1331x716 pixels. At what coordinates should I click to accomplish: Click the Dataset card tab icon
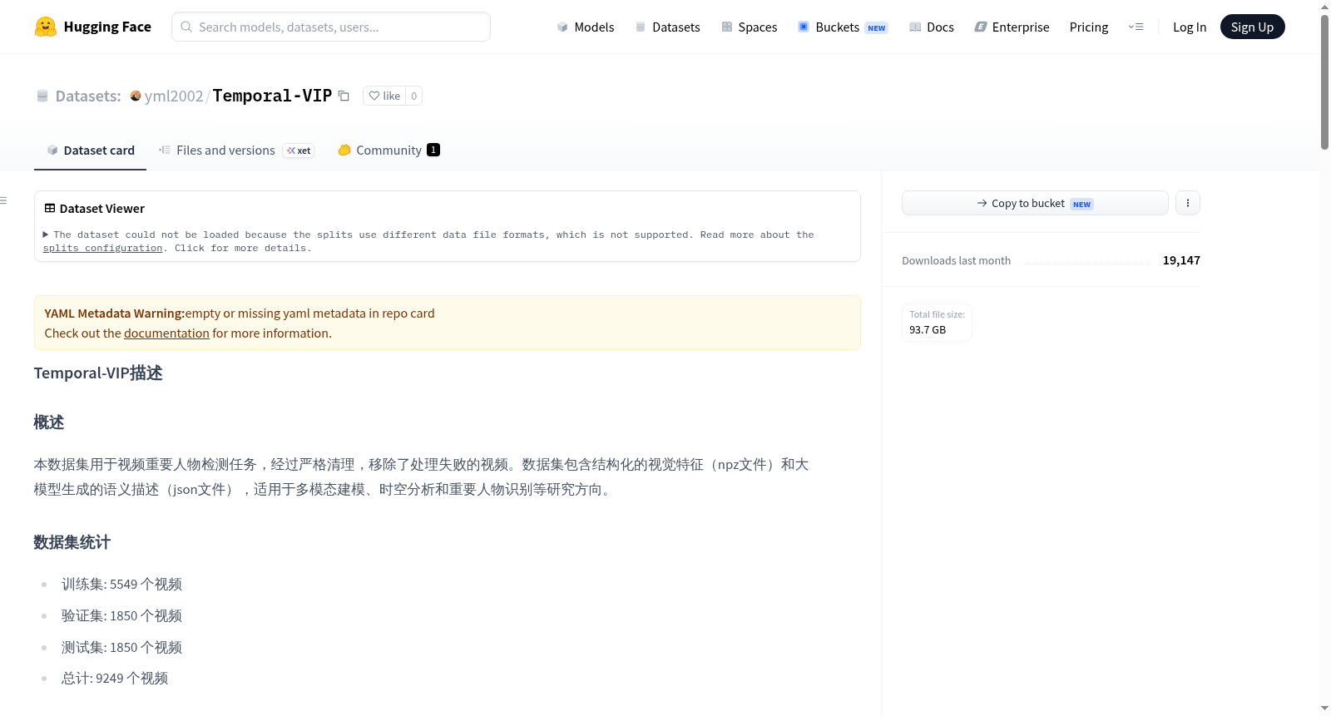pos(52,150)
